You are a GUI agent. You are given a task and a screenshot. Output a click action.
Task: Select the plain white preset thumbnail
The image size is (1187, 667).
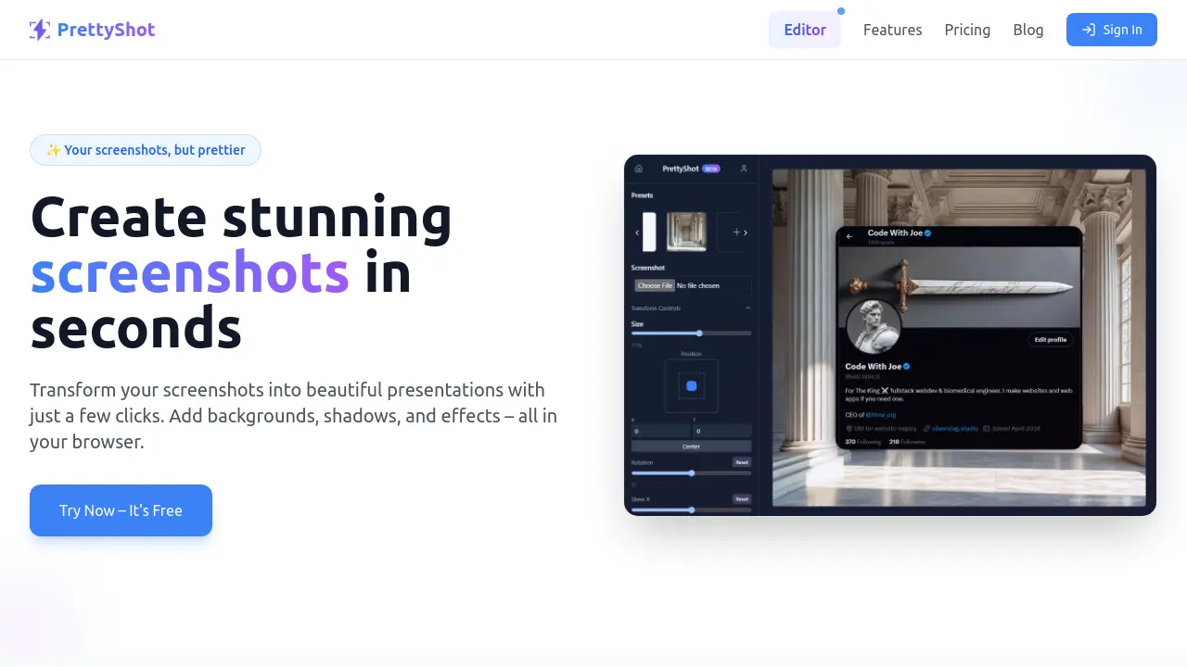[x=649, y=232]
